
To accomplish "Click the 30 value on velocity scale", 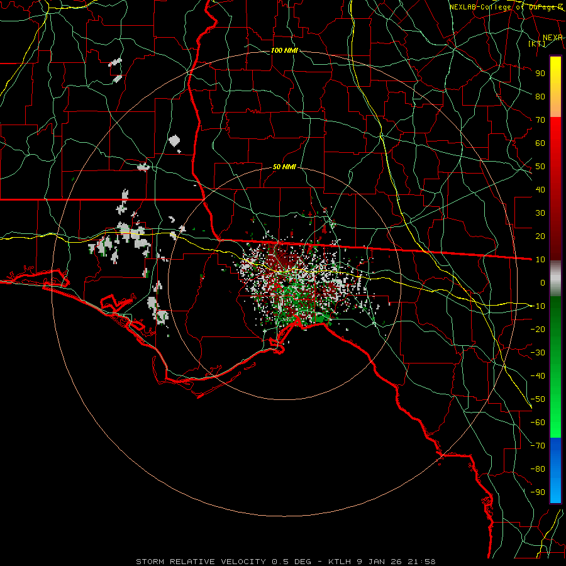I will point(540,213).
